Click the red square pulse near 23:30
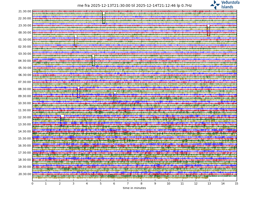Screen dimensions: 269x201 [x=208, y=31]
